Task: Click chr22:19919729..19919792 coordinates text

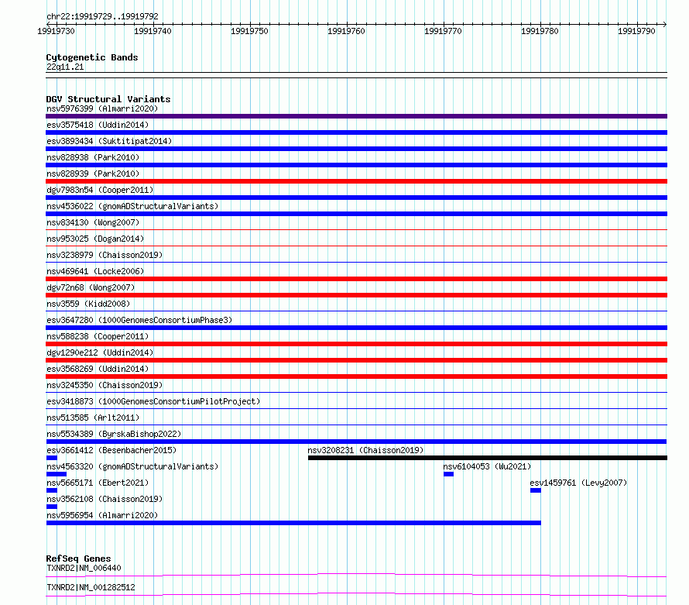Action: [x=102, y=16]
